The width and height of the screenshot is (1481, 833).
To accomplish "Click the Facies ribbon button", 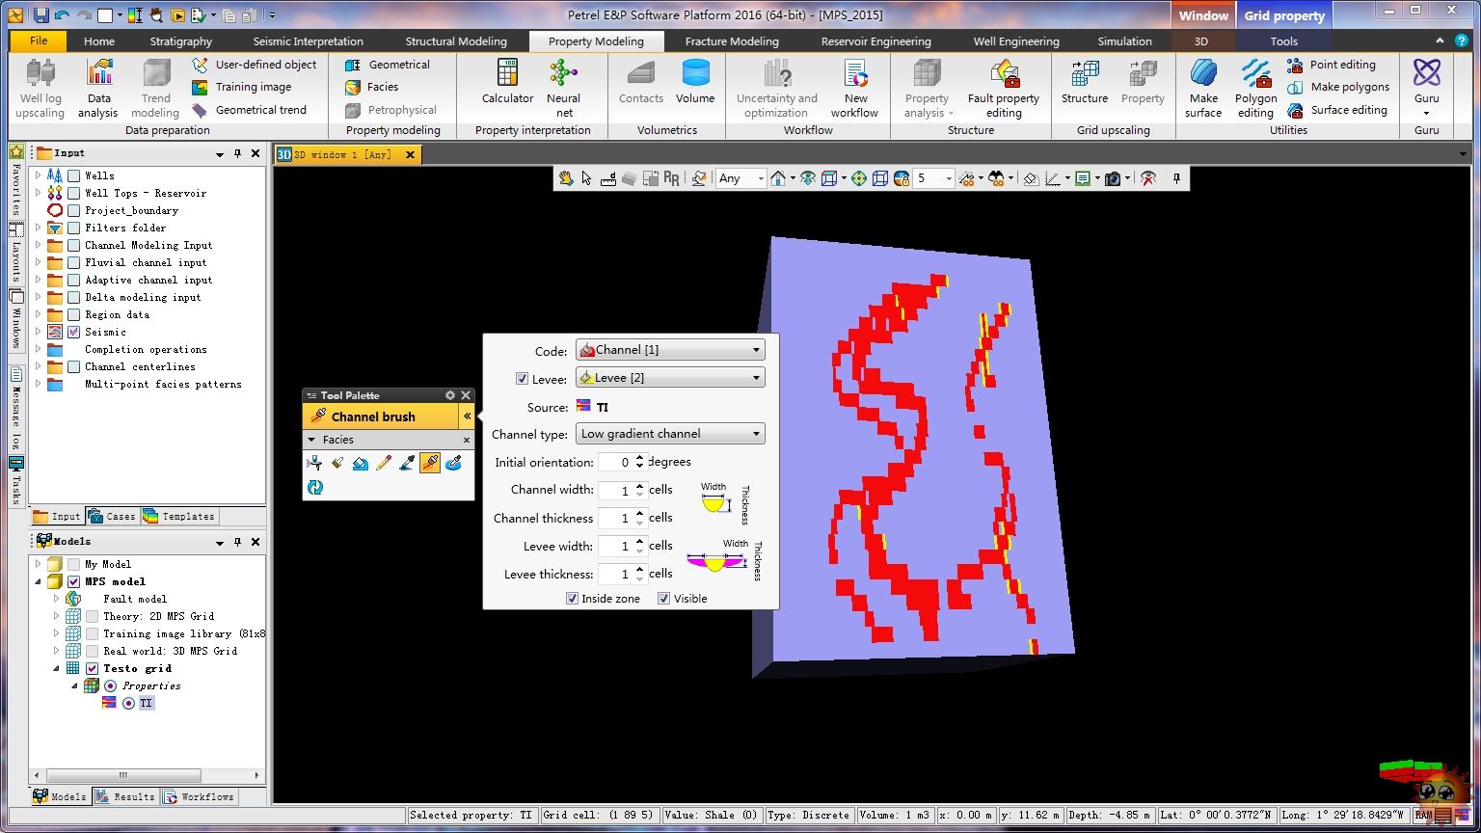I will pos(372,87).
